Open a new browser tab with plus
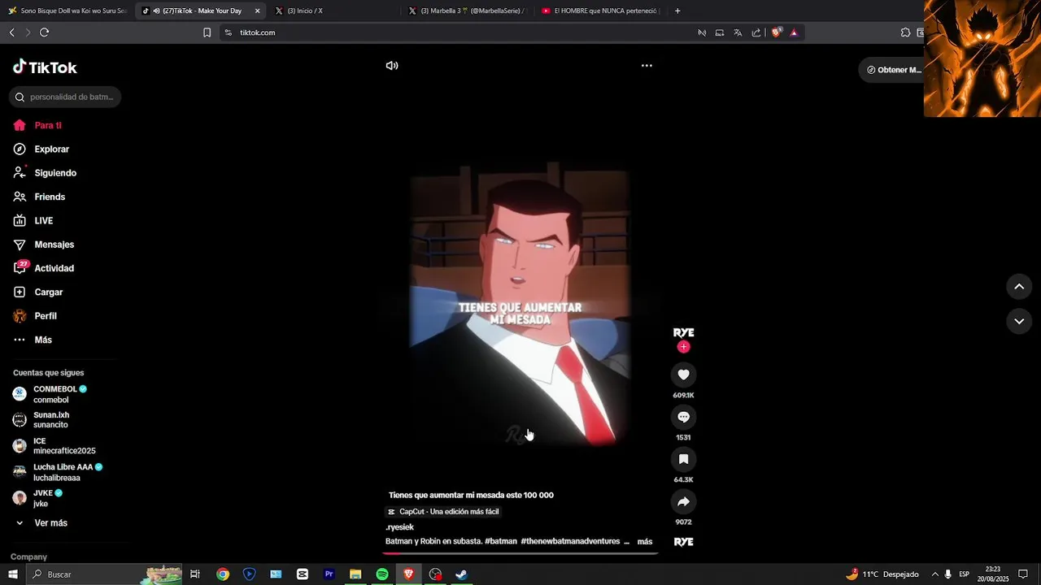Viewport: 1041px width, 585px height. [677, 11]
